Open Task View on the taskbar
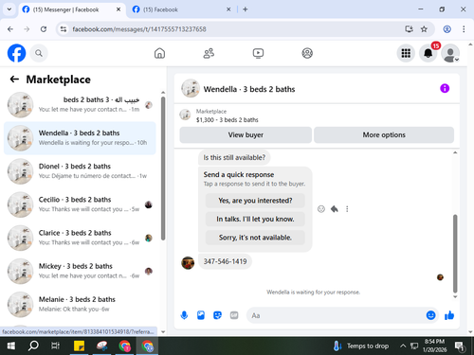 [x=55, y=346]
